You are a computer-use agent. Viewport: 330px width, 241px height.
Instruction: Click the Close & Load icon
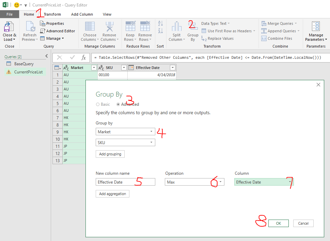coord(8,27)
